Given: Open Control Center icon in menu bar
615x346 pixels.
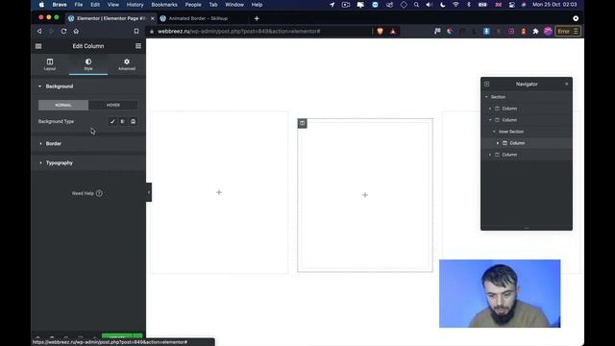Looking at the screenshot, I should (x=512, y=5).
